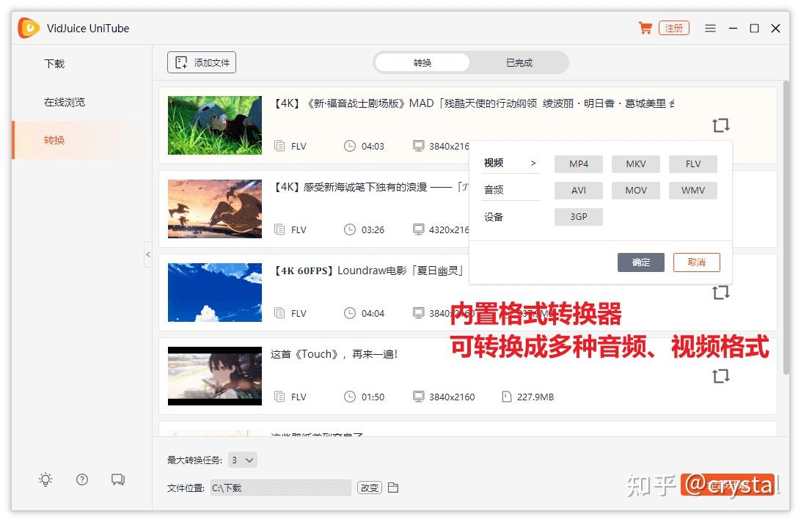This screenshot has width=801, height=522.
Task: Switch to the 转换 tab
Action: [422, 63]
